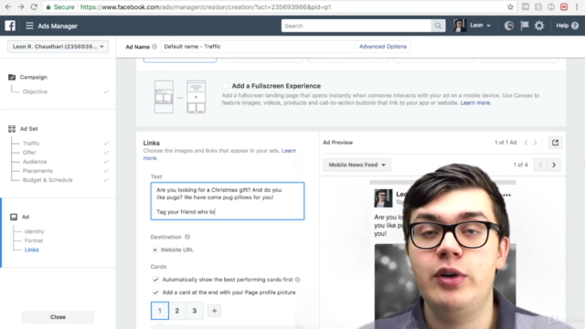585x329 pixels.
Task: Go to Offer section in sidebar
Action: [29, 153]
